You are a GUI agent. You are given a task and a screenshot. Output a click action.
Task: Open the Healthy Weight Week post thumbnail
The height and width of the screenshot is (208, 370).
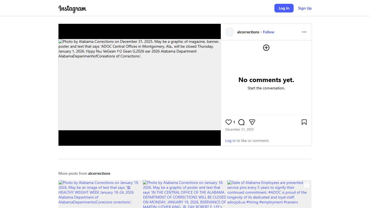(100, 194)
